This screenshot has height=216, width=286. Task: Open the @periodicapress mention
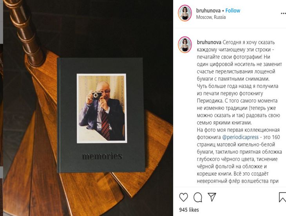pos(241,137)
